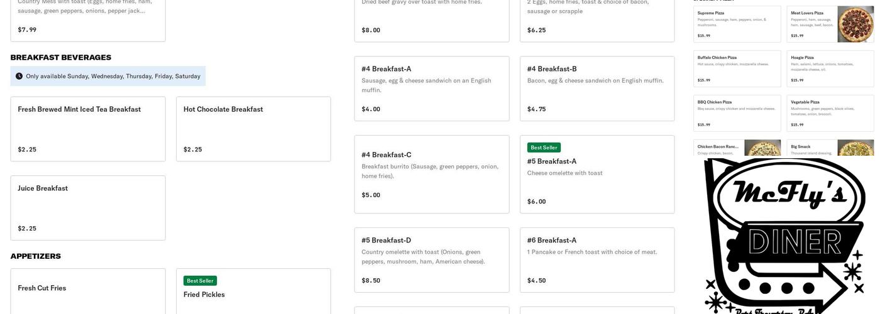The height and width of the screenshot is (314, 880).
Task: Select Supreme Pizza in the preview
Action: [737, 24]
